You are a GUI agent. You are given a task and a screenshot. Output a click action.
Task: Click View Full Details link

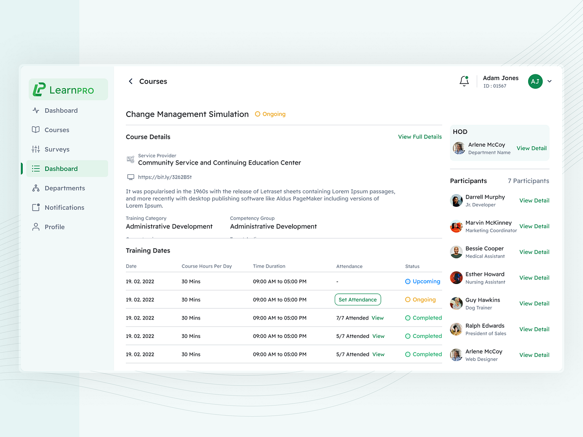coord(419,136)
